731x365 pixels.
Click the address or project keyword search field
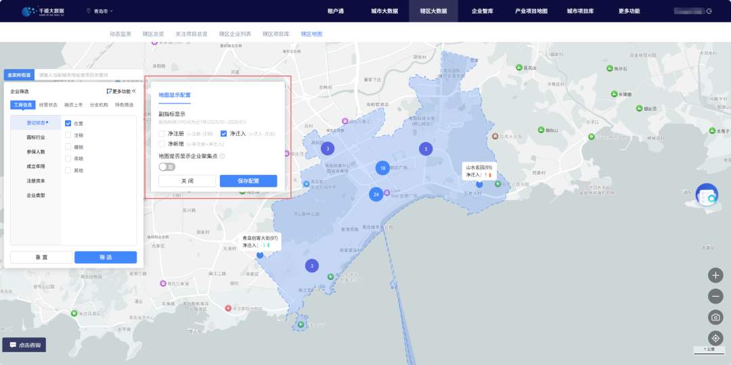pyautogui.click(x=89, y=75)
